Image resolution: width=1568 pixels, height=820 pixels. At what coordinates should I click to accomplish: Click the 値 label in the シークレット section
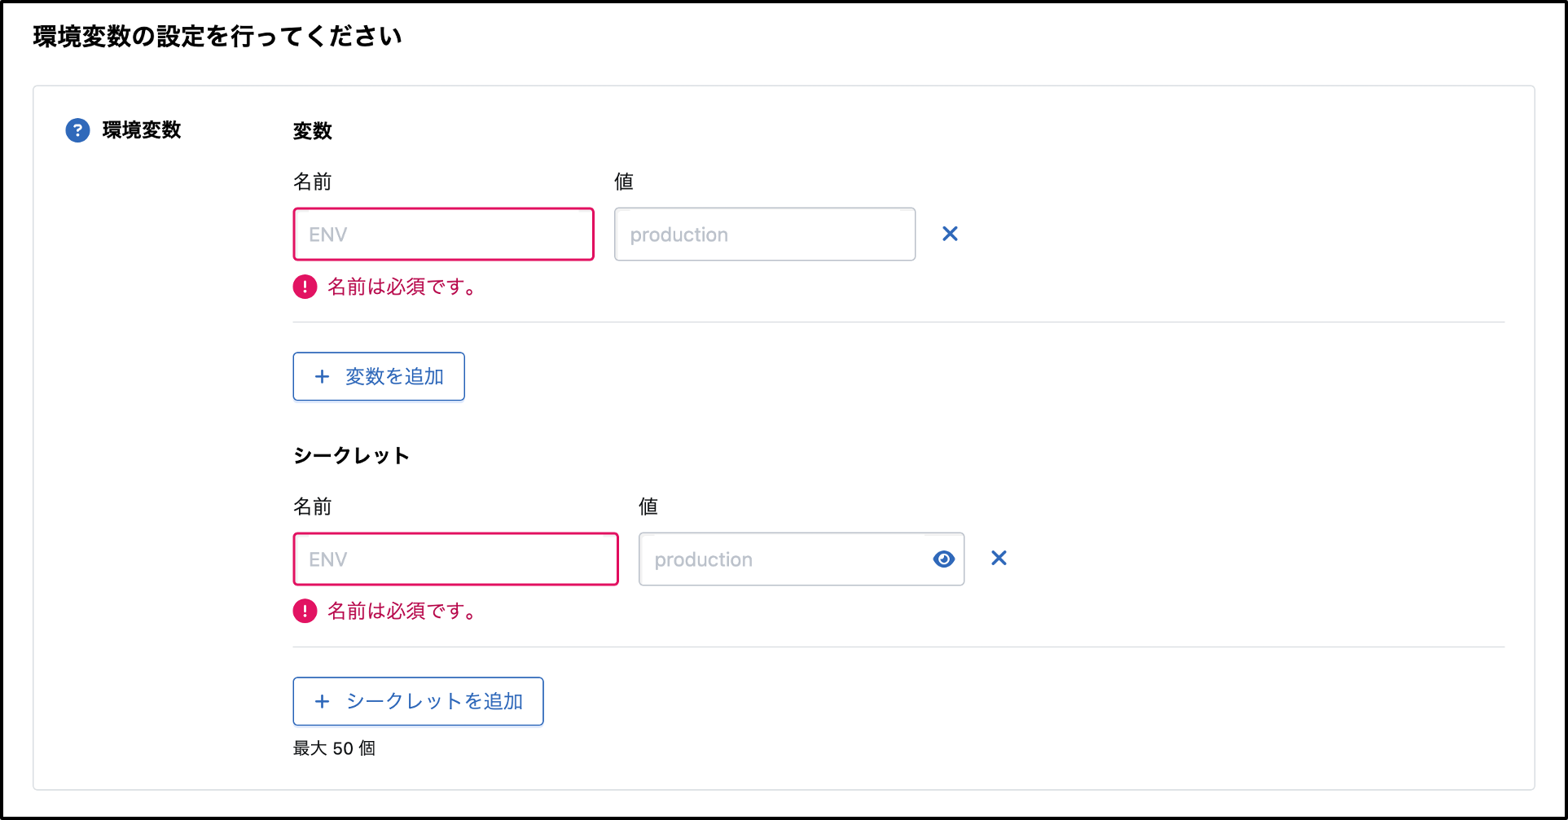(x=648, y=506)
